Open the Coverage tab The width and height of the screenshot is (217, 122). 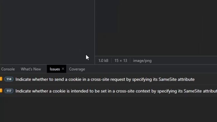tap(77, 69)
